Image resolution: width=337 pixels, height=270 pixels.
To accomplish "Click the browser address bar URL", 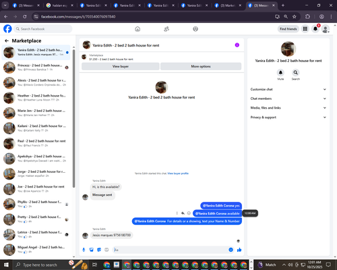I will [x=78, y=17].
